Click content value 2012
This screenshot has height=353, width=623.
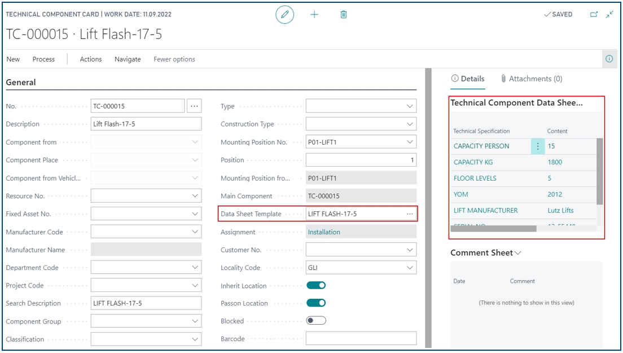click(x=555, y=194)
